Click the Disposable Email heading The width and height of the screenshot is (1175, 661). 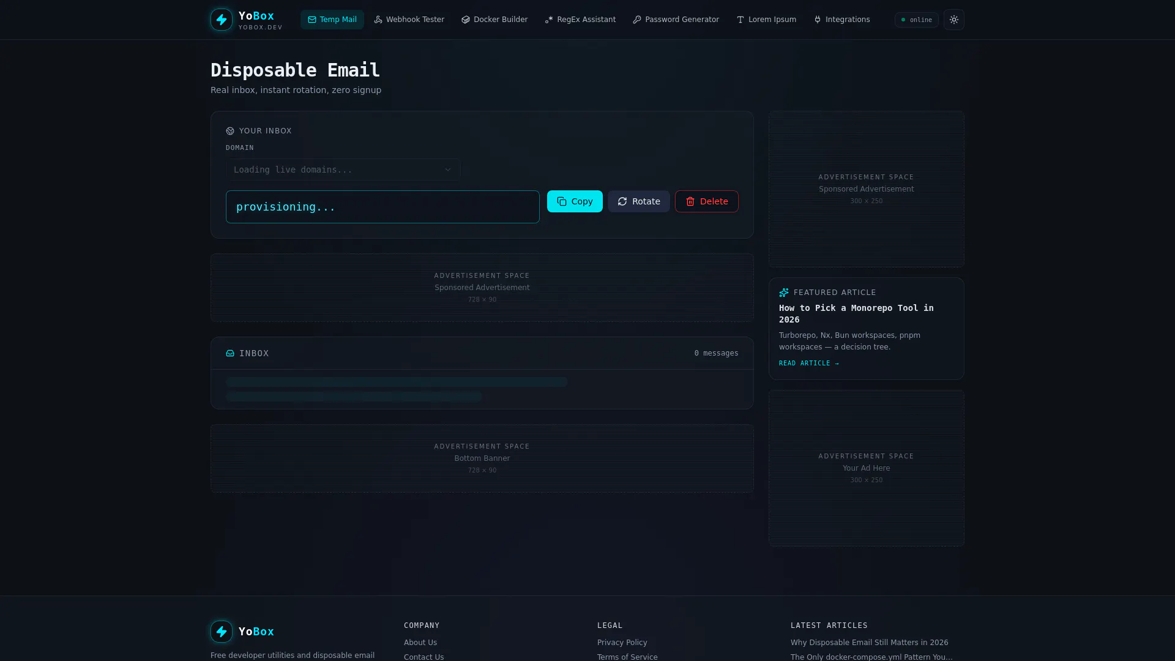tap(295, 70)
